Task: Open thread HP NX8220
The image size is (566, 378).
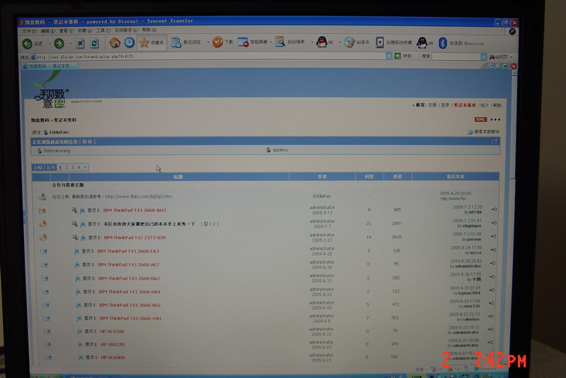Action: point(112,344)
